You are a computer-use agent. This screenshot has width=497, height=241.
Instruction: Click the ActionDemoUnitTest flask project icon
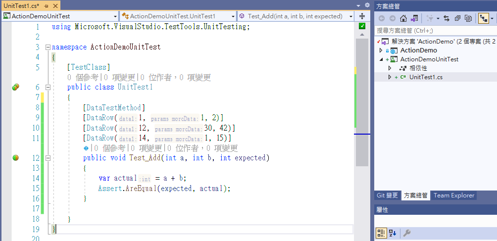[x=394, y=59]
